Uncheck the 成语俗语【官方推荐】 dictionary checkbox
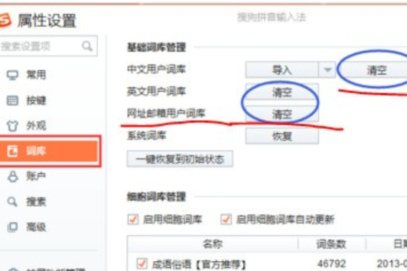Image resolution: width=407 pixels, height=271 pixels. 142,264
